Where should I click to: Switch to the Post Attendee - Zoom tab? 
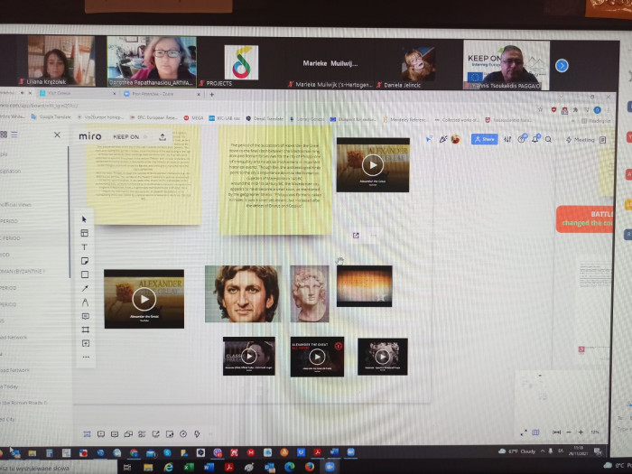click(162, 94)
